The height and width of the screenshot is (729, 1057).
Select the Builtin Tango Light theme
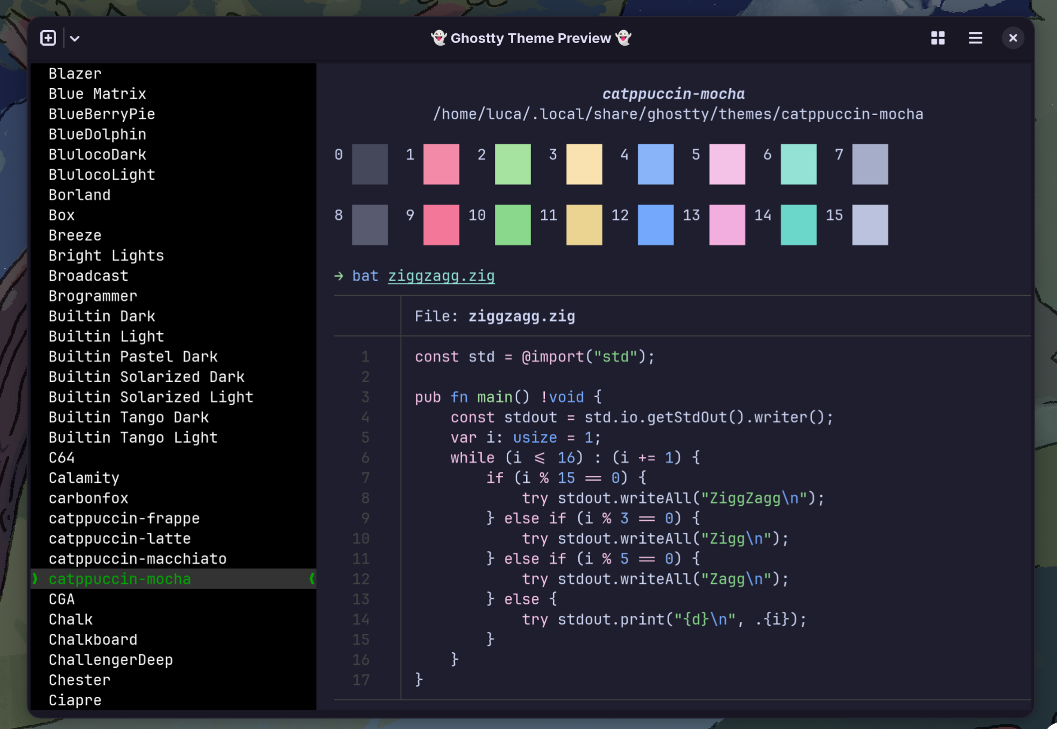(x=173, y=438)
